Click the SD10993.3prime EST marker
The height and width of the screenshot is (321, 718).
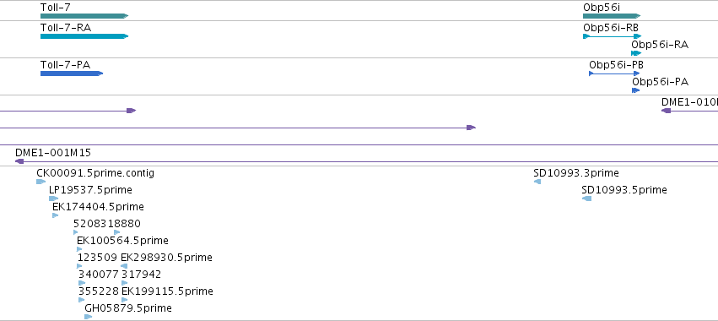[537, 182]
